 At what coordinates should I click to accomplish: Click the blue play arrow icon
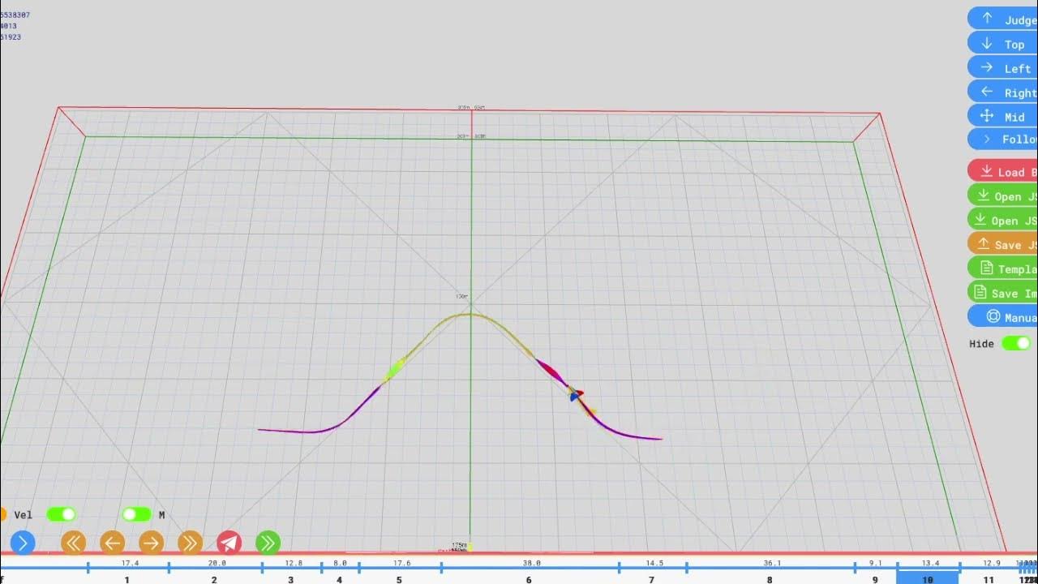[x=23, y=543]
